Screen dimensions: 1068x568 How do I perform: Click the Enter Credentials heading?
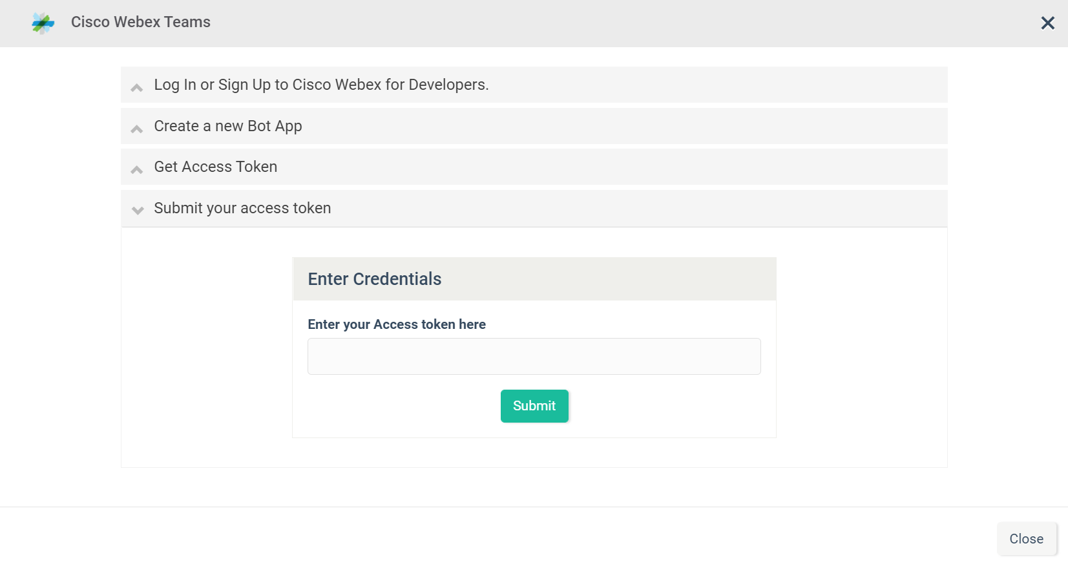click(375, 279)
